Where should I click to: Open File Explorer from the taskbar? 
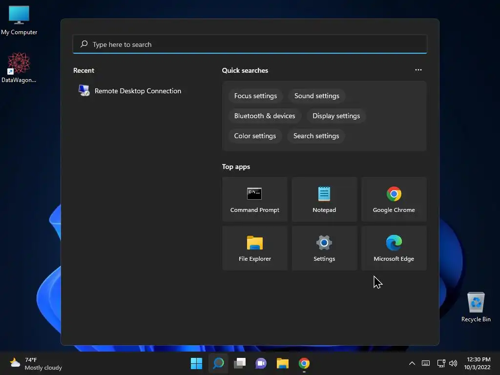pos(283,363)
